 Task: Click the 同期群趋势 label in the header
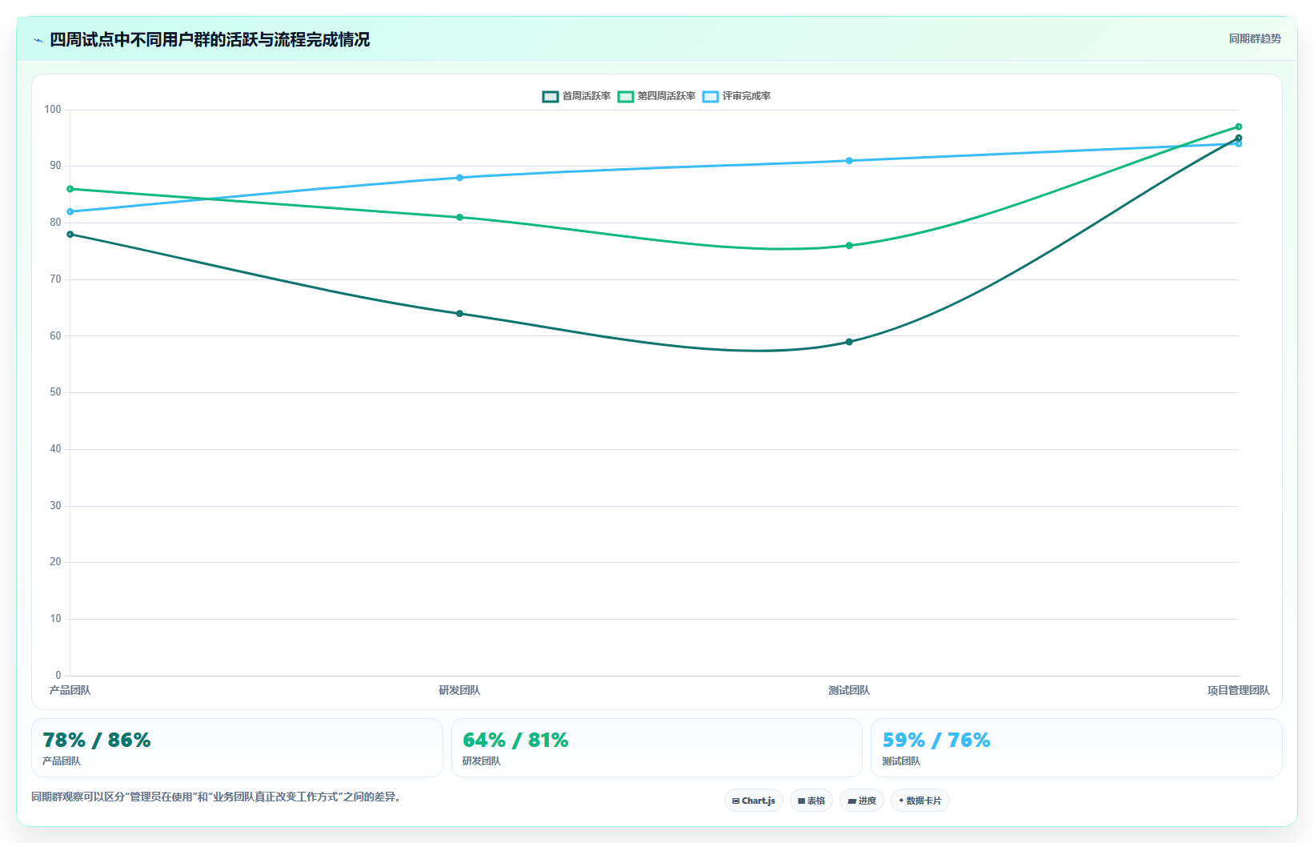tap(1255, 38)
